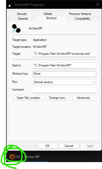Dismiss the dialog with Cancel

pos(69,146)
